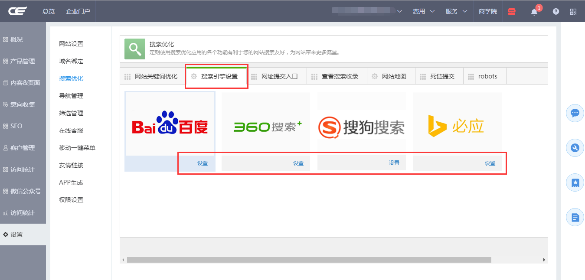Screen dimensions: 585x280
Task: Click the horizontal scrollbar thumb
Action: point(309,260)
